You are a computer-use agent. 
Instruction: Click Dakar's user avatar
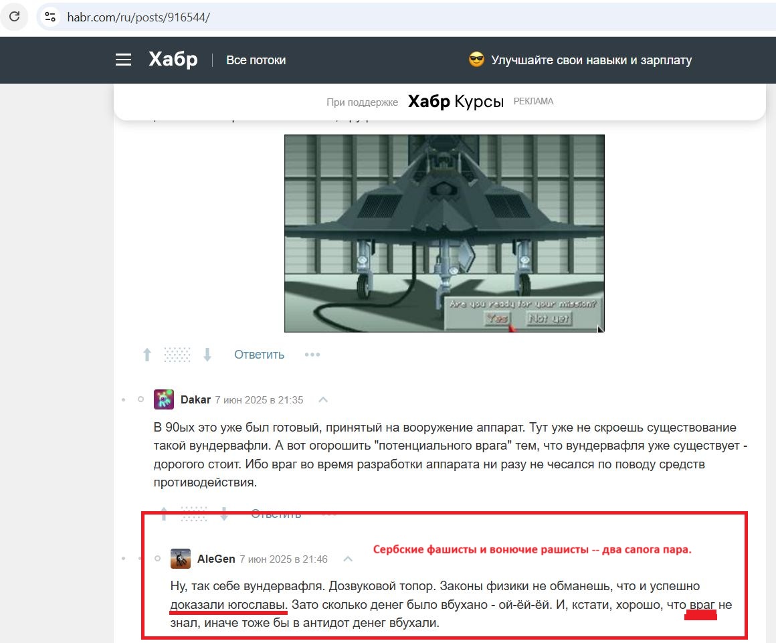click(164, 399)
